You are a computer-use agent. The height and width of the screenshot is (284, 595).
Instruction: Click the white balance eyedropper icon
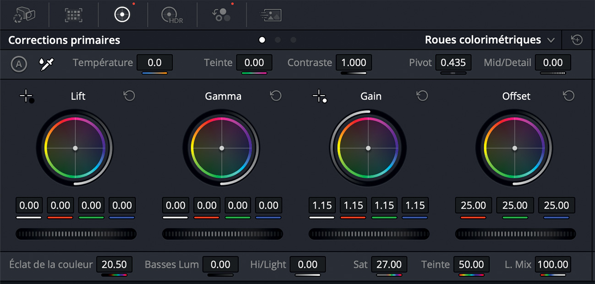tap(46, 64)
